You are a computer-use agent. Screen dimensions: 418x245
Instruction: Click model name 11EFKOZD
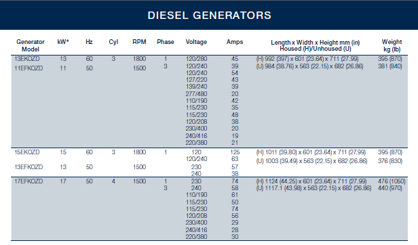(28, 68)
